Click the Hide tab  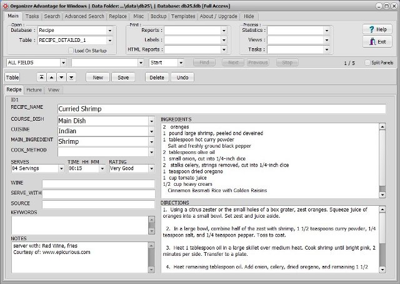[249, 16]
